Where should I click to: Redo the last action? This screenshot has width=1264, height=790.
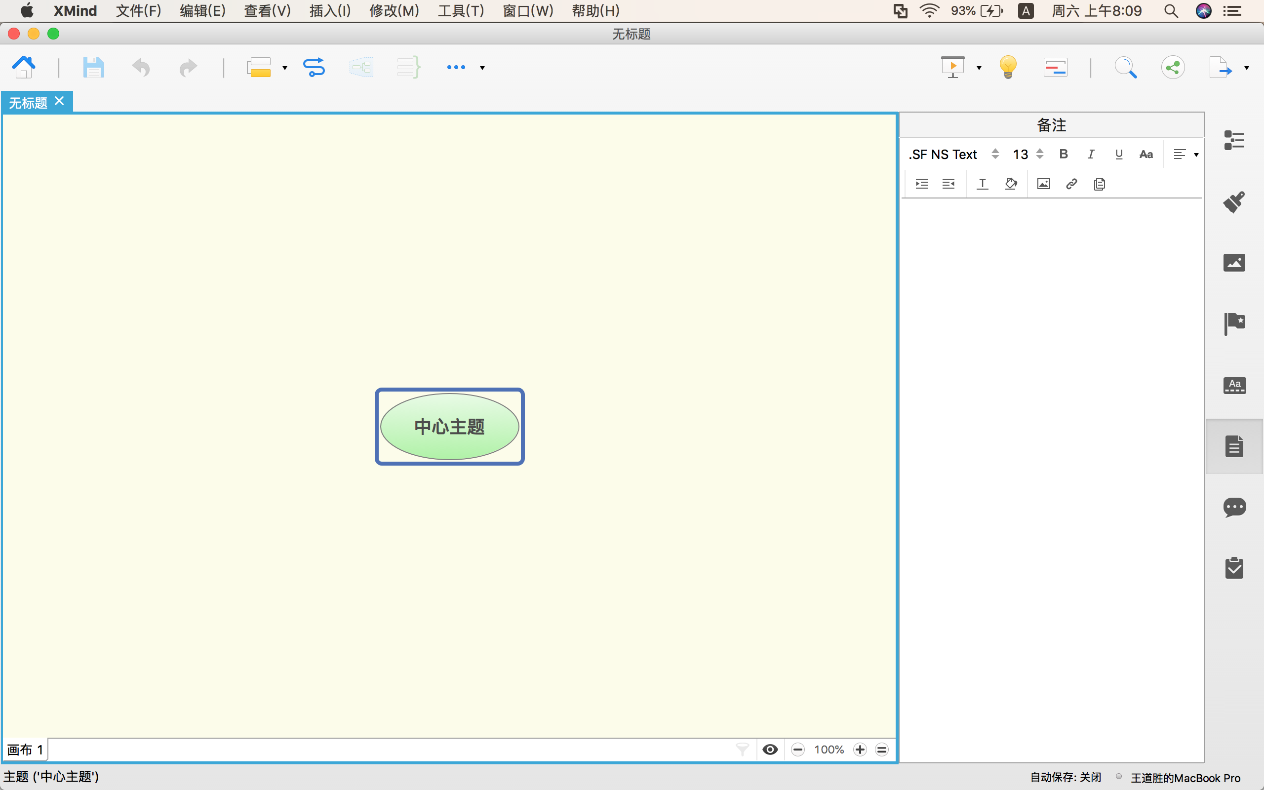pyautogui.click(x=188, y=68)
